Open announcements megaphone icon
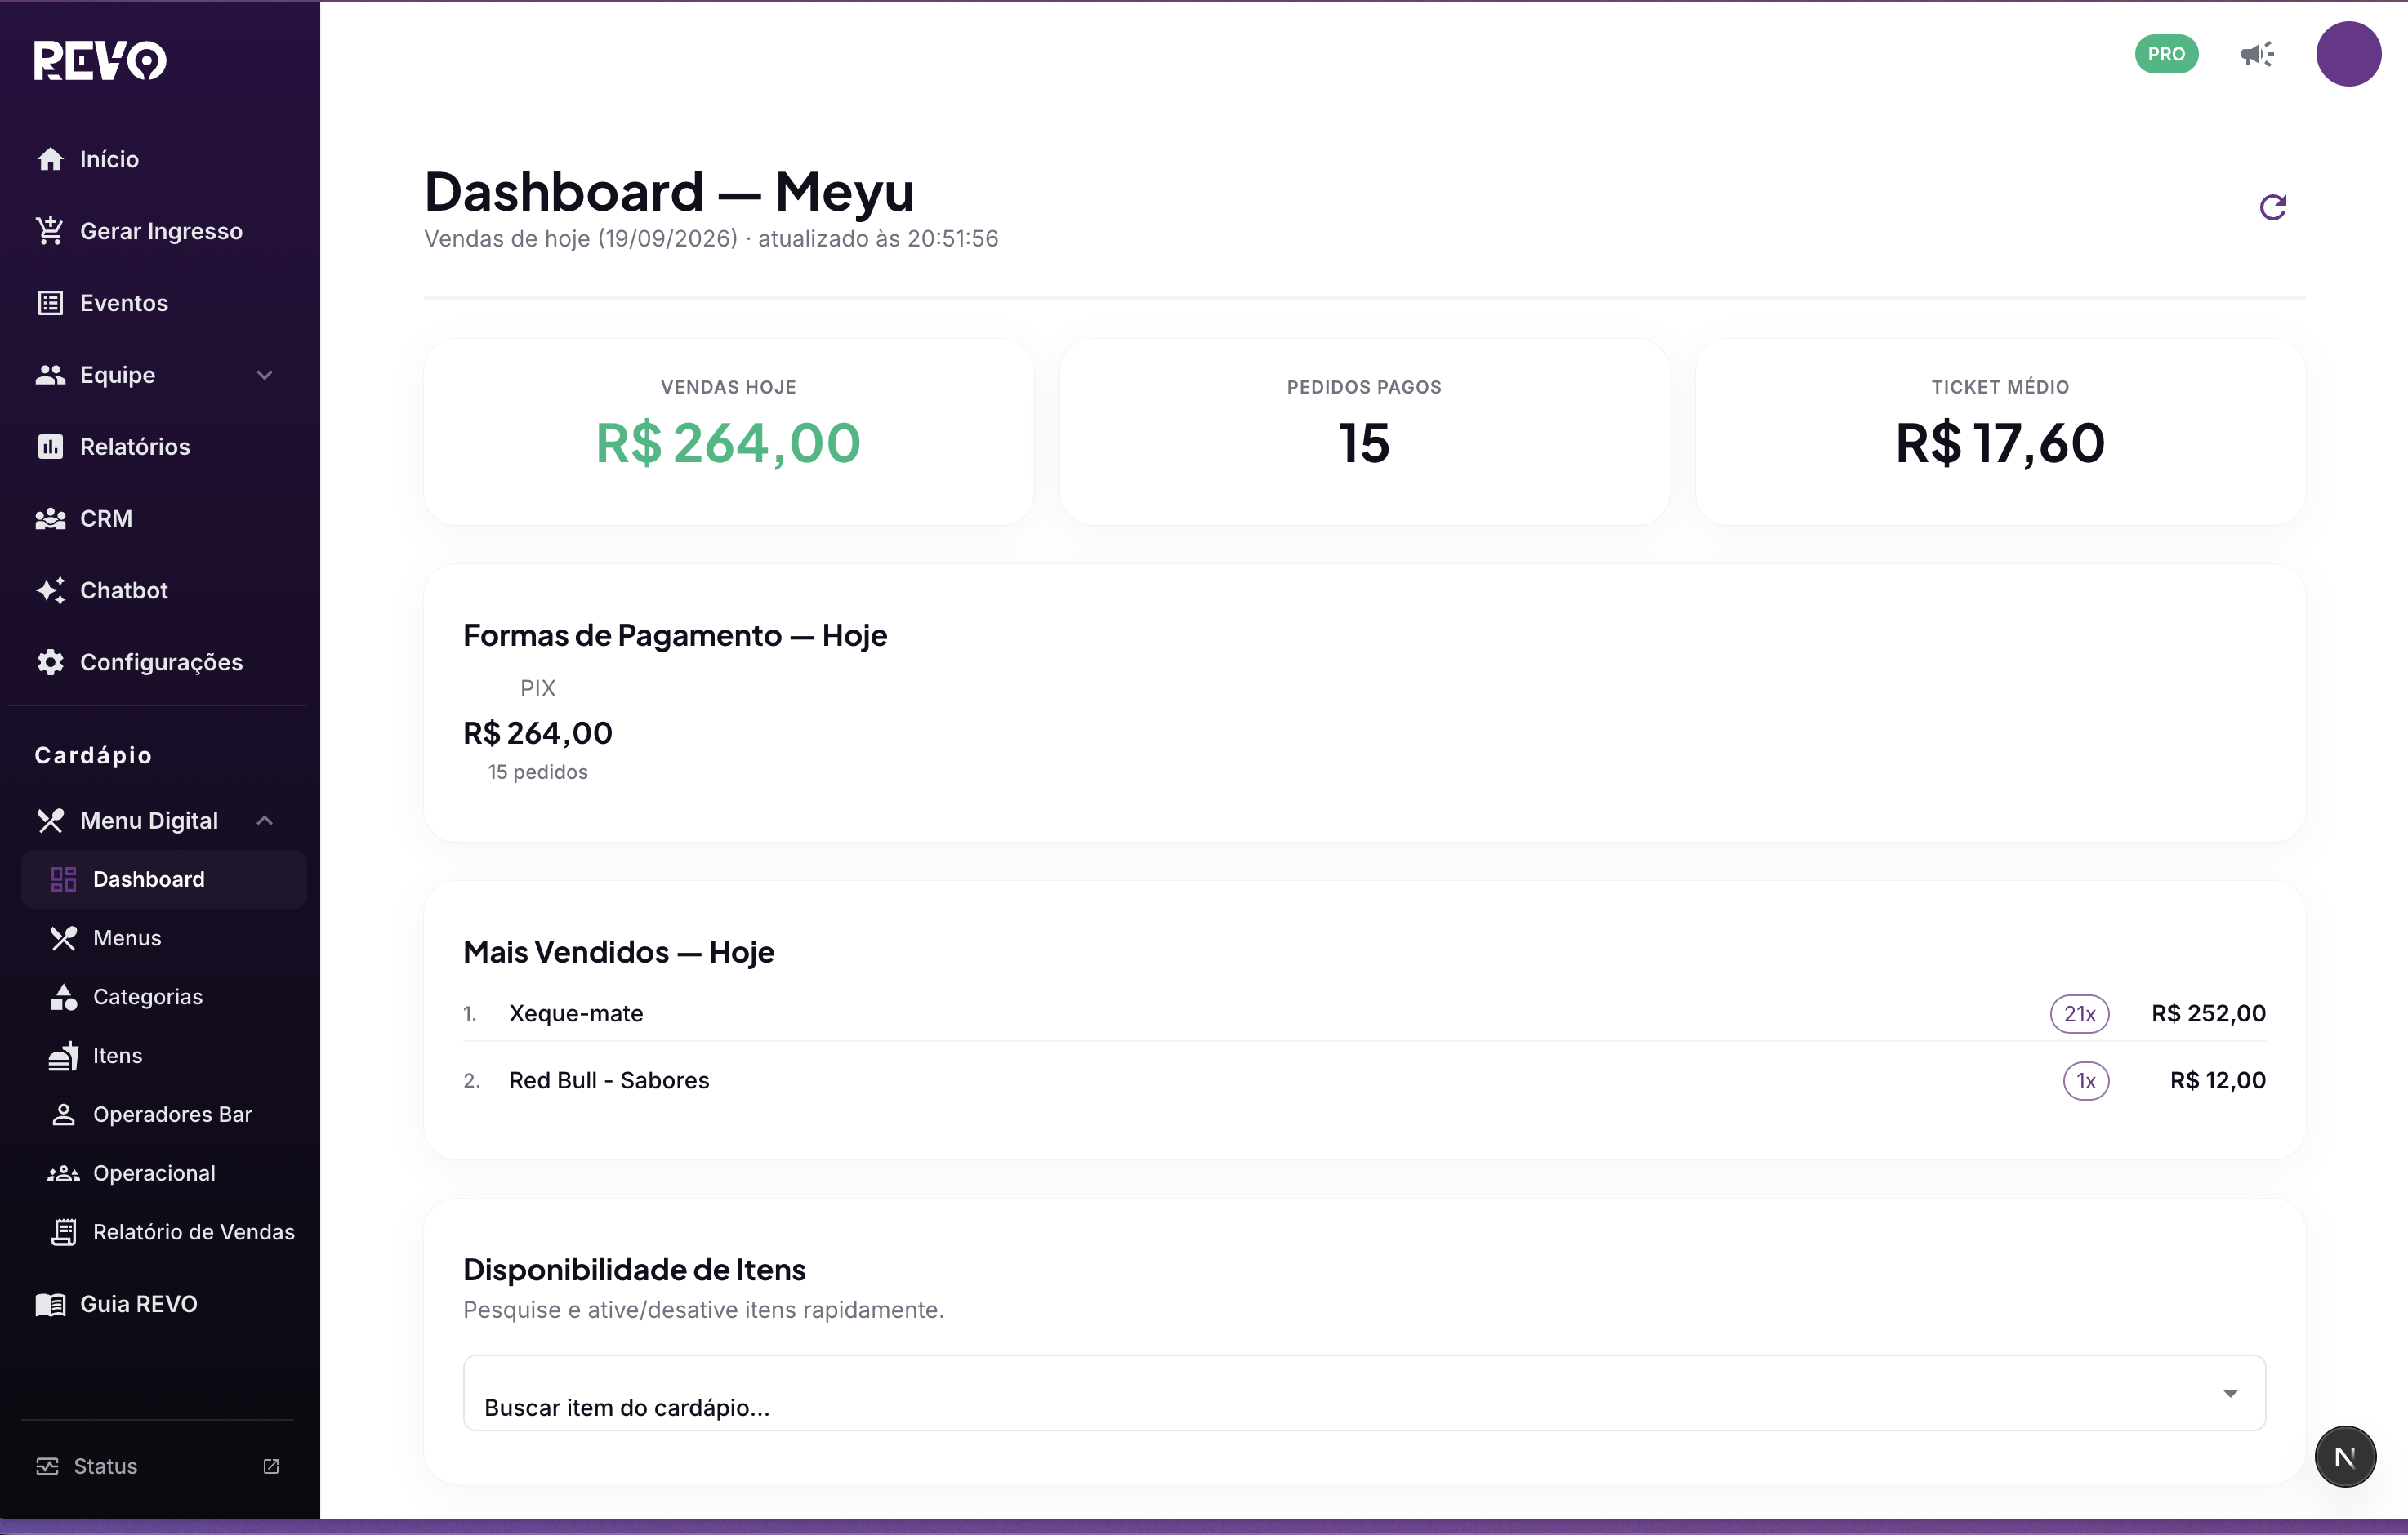The image size is (2408, 1535). coord(2257,54)
